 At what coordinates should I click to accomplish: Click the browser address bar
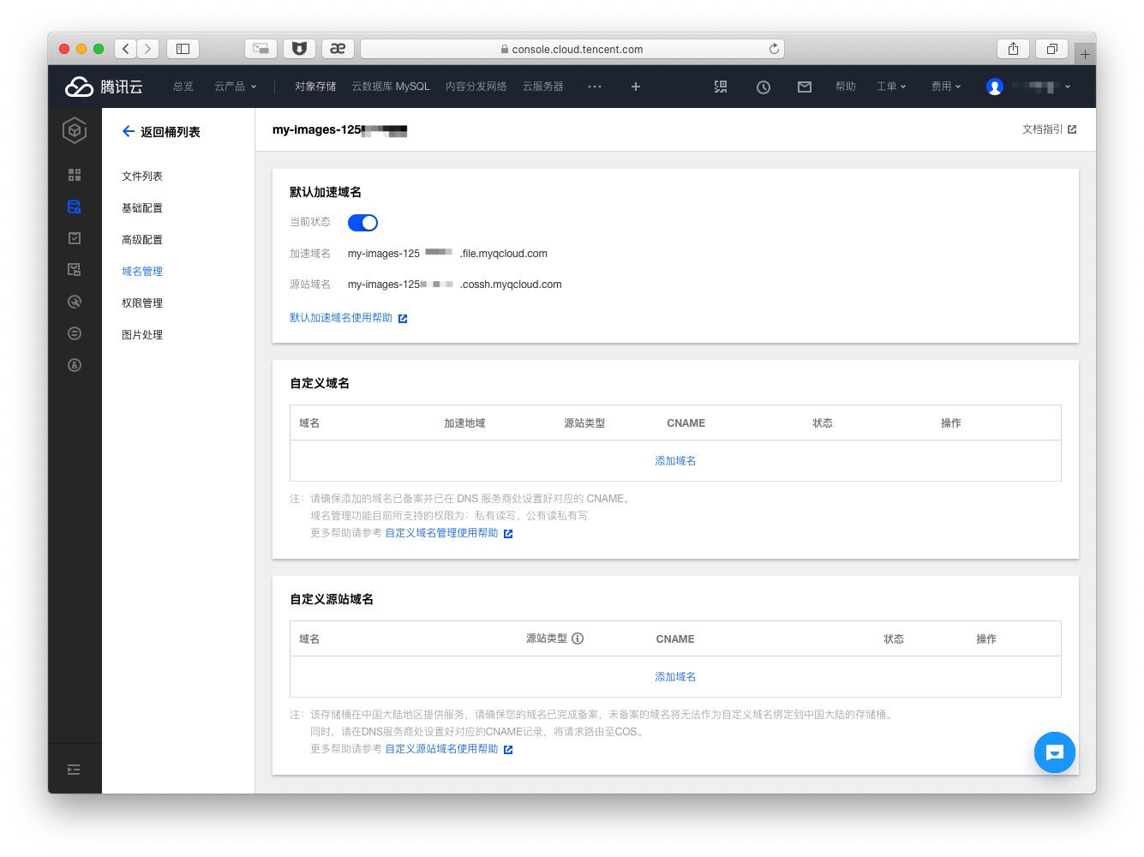pyautogui.click(x=572, y=49)
